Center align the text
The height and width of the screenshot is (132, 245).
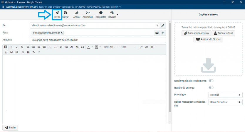(33, 47)
